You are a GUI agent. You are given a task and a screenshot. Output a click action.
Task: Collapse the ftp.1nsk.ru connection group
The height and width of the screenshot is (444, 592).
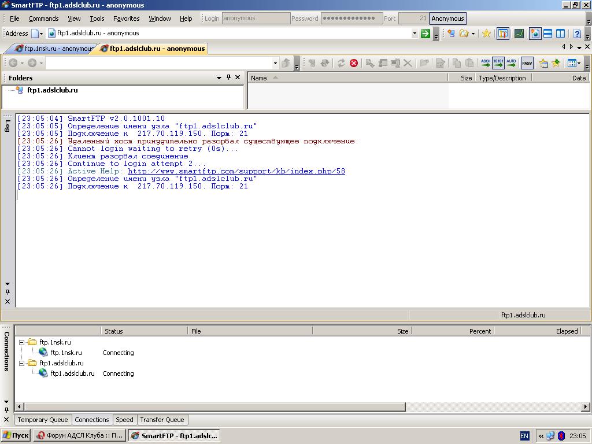pyautogui.click(x=22, y=342)
